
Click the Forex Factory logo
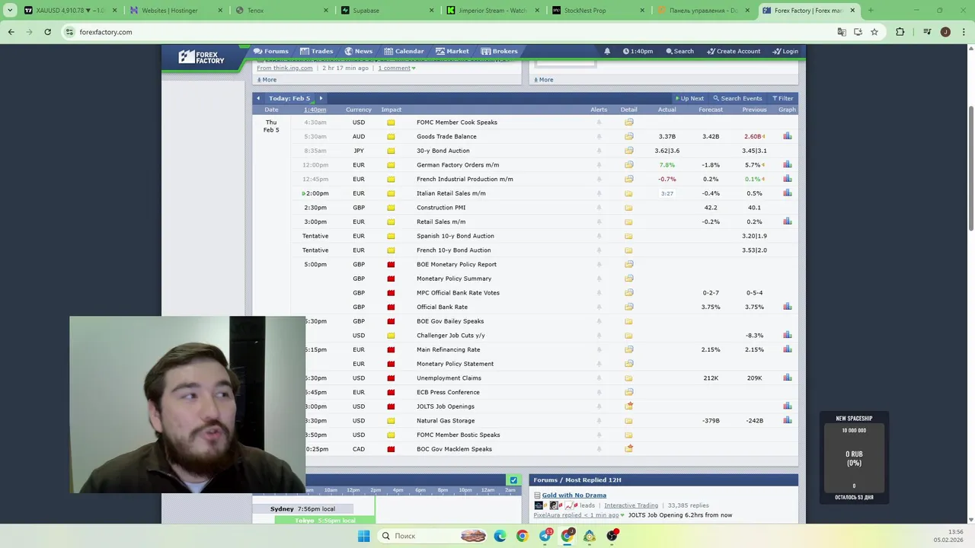[x=201, y=57]
